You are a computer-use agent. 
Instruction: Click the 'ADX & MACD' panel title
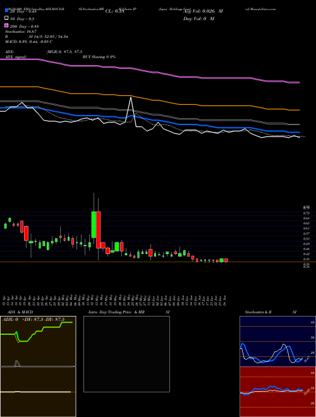coord(20,312)
